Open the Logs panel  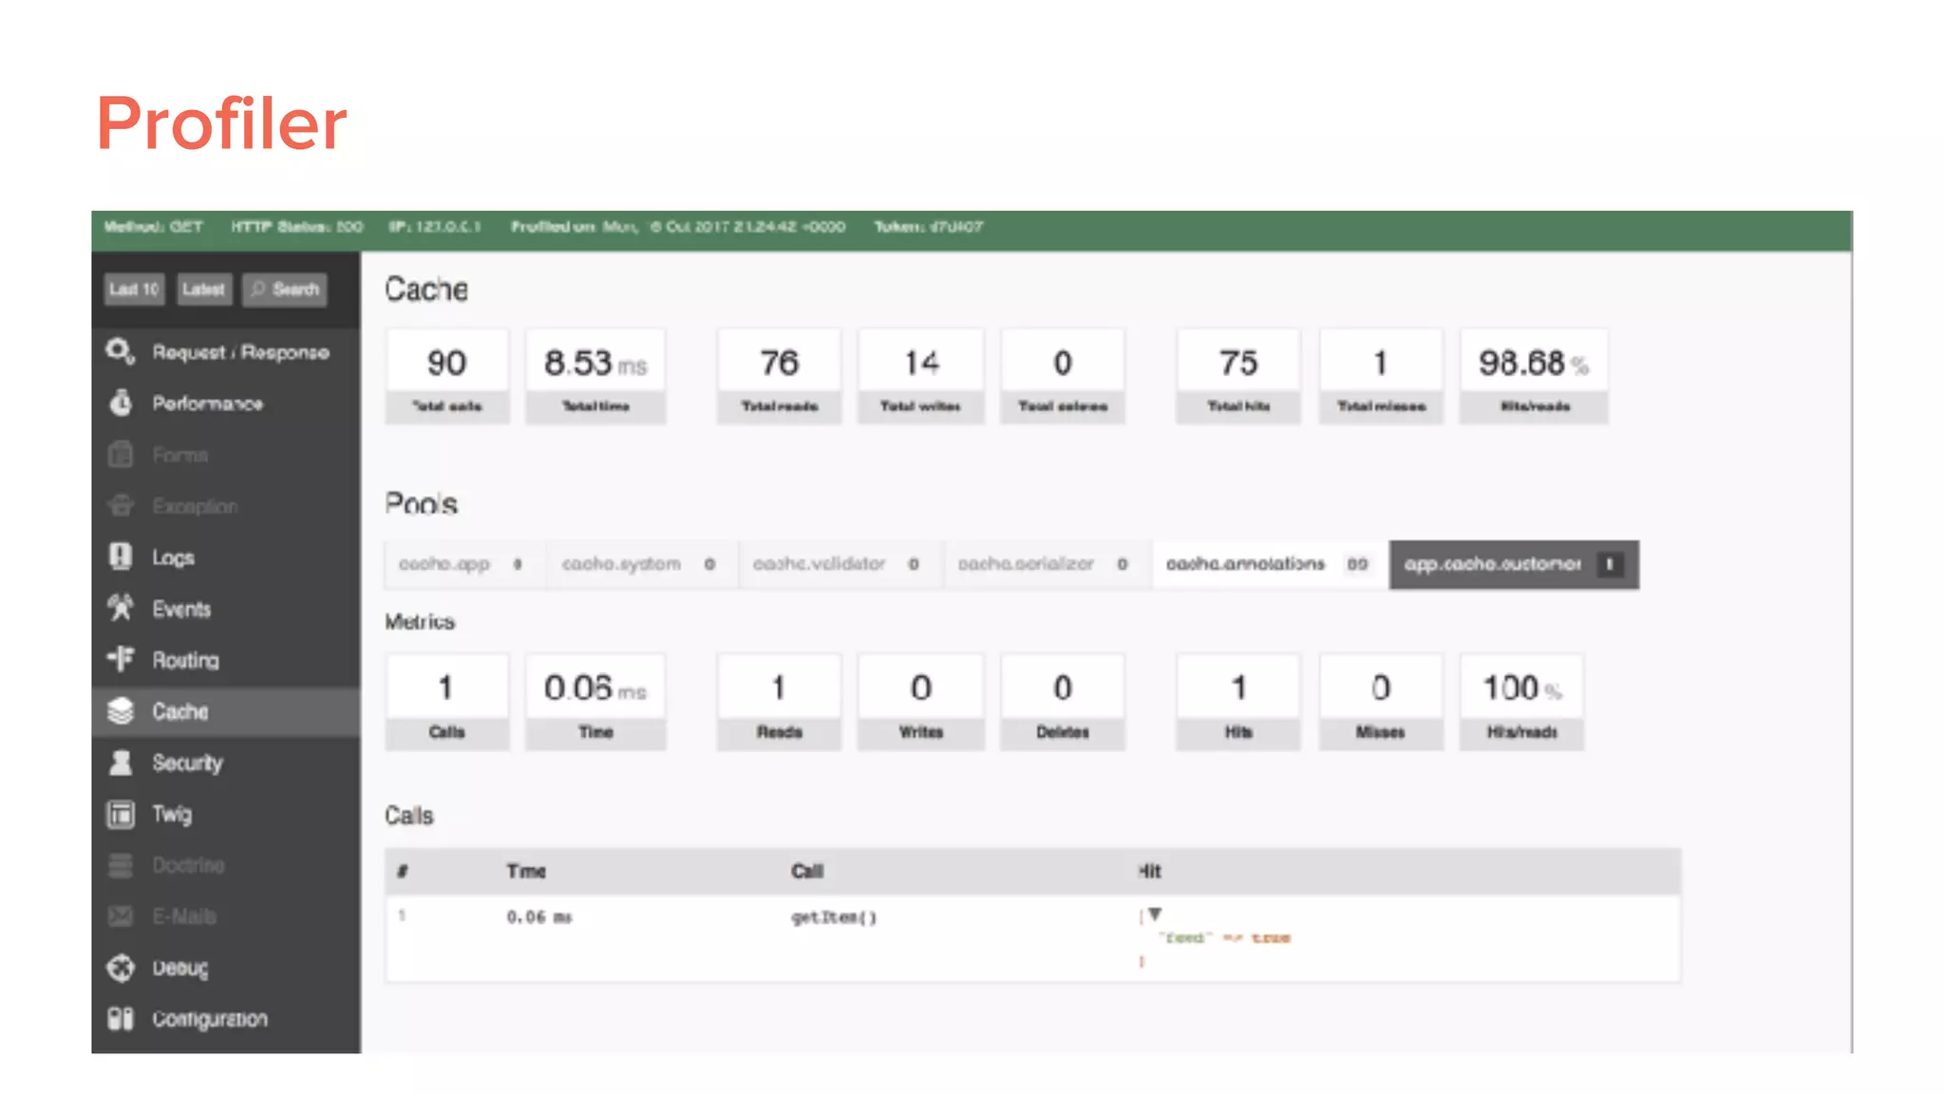pyautogui.click(x=226, y=557)
